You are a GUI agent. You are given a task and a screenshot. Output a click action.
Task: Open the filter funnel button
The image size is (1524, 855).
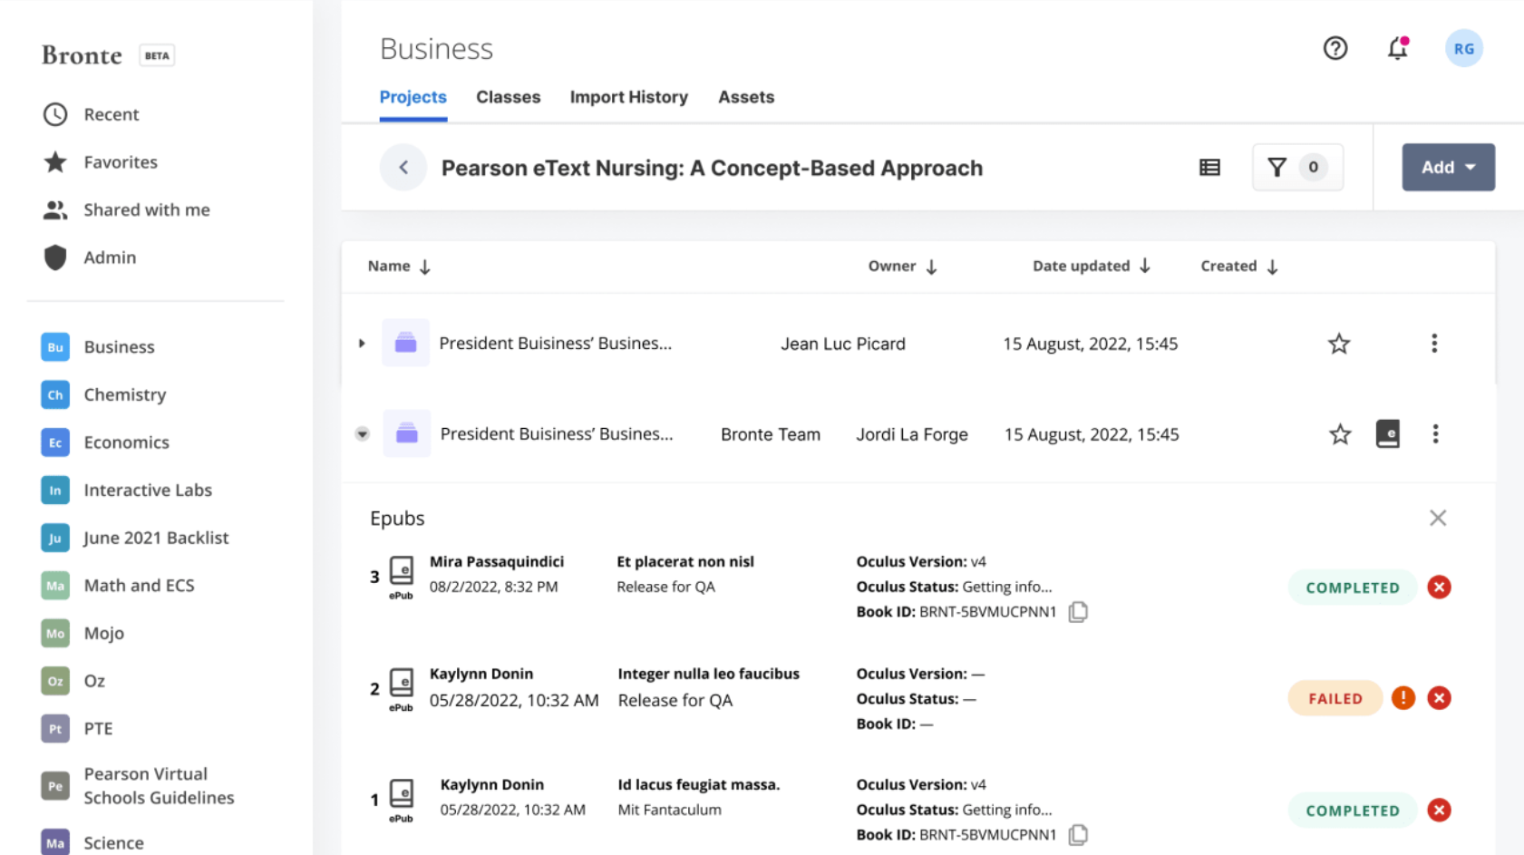coord(1297,168)
